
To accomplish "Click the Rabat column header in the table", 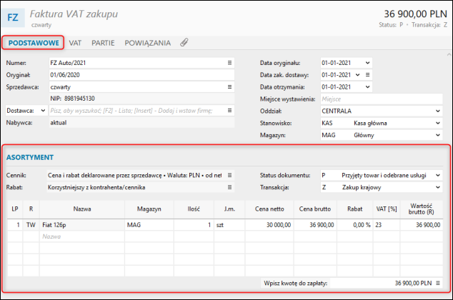I will coord(355,209).
